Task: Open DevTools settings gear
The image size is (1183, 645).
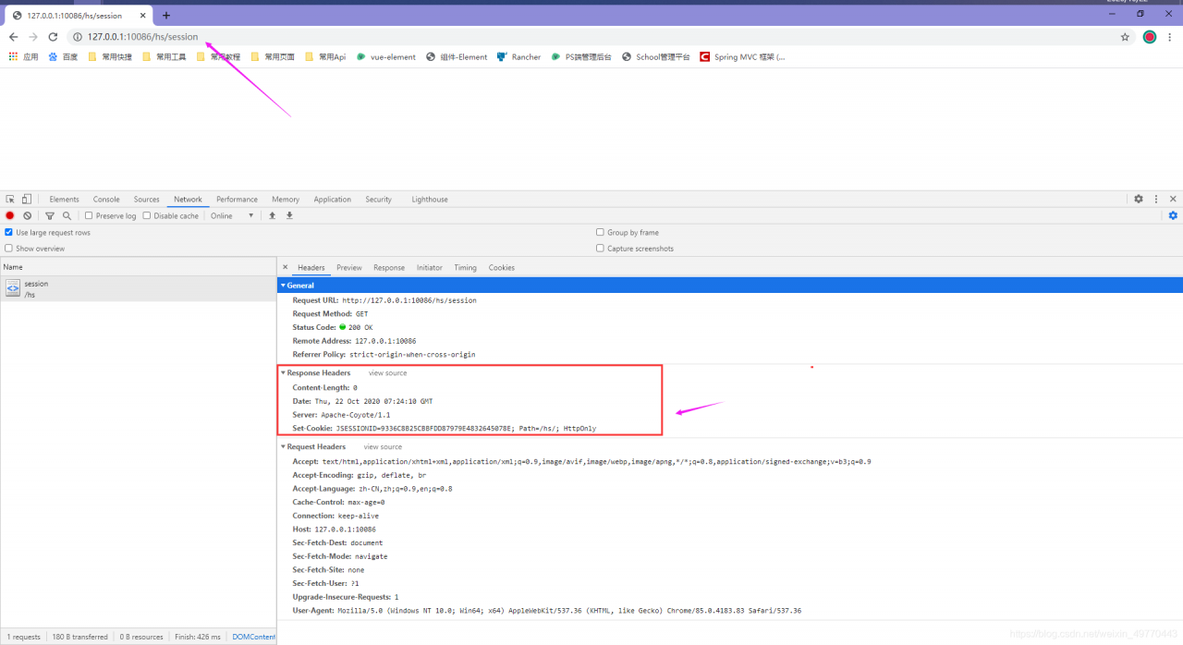Action: coord(1139,199)
